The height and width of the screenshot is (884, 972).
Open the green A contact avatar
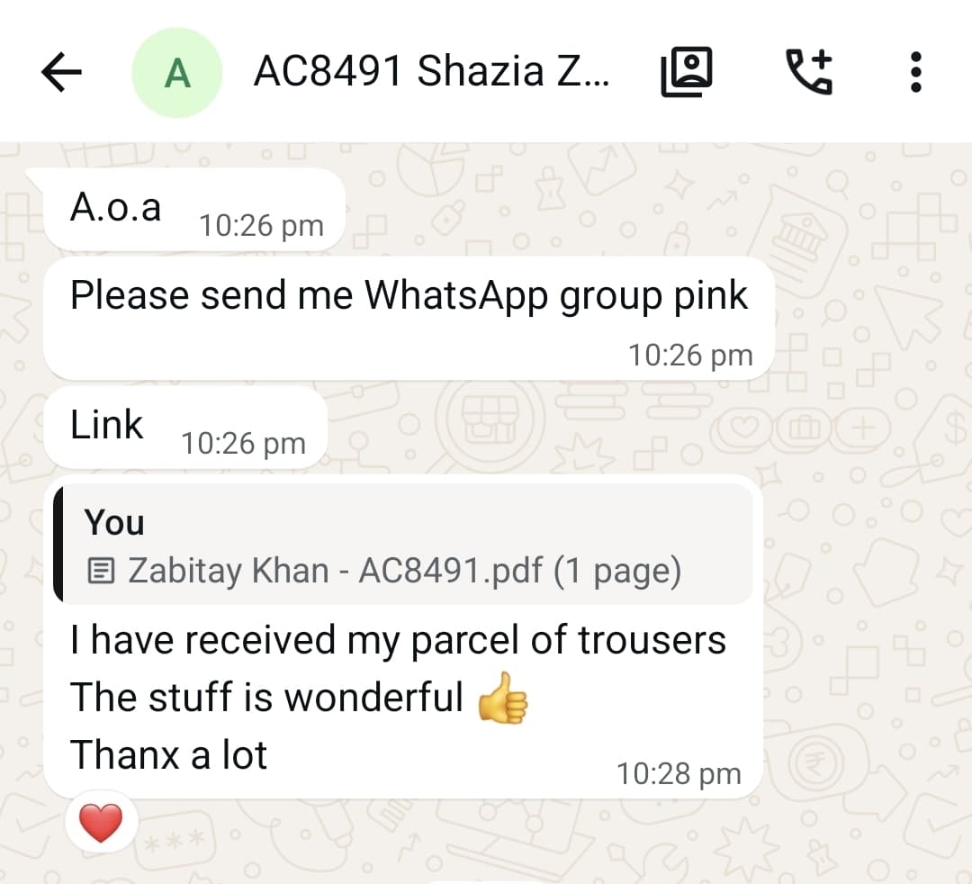(x=177, y=73)
